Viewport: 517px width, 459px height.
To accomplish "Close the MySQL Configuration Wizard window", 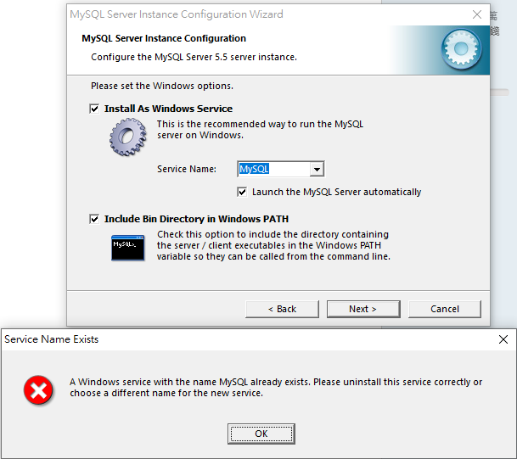I will (477, 14).
